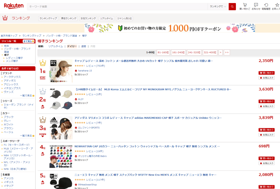This screenshot has width=280, height=189.
Task: Add 698円 NEWHATTAN cap to お気に入り
Action: (267, 163)
